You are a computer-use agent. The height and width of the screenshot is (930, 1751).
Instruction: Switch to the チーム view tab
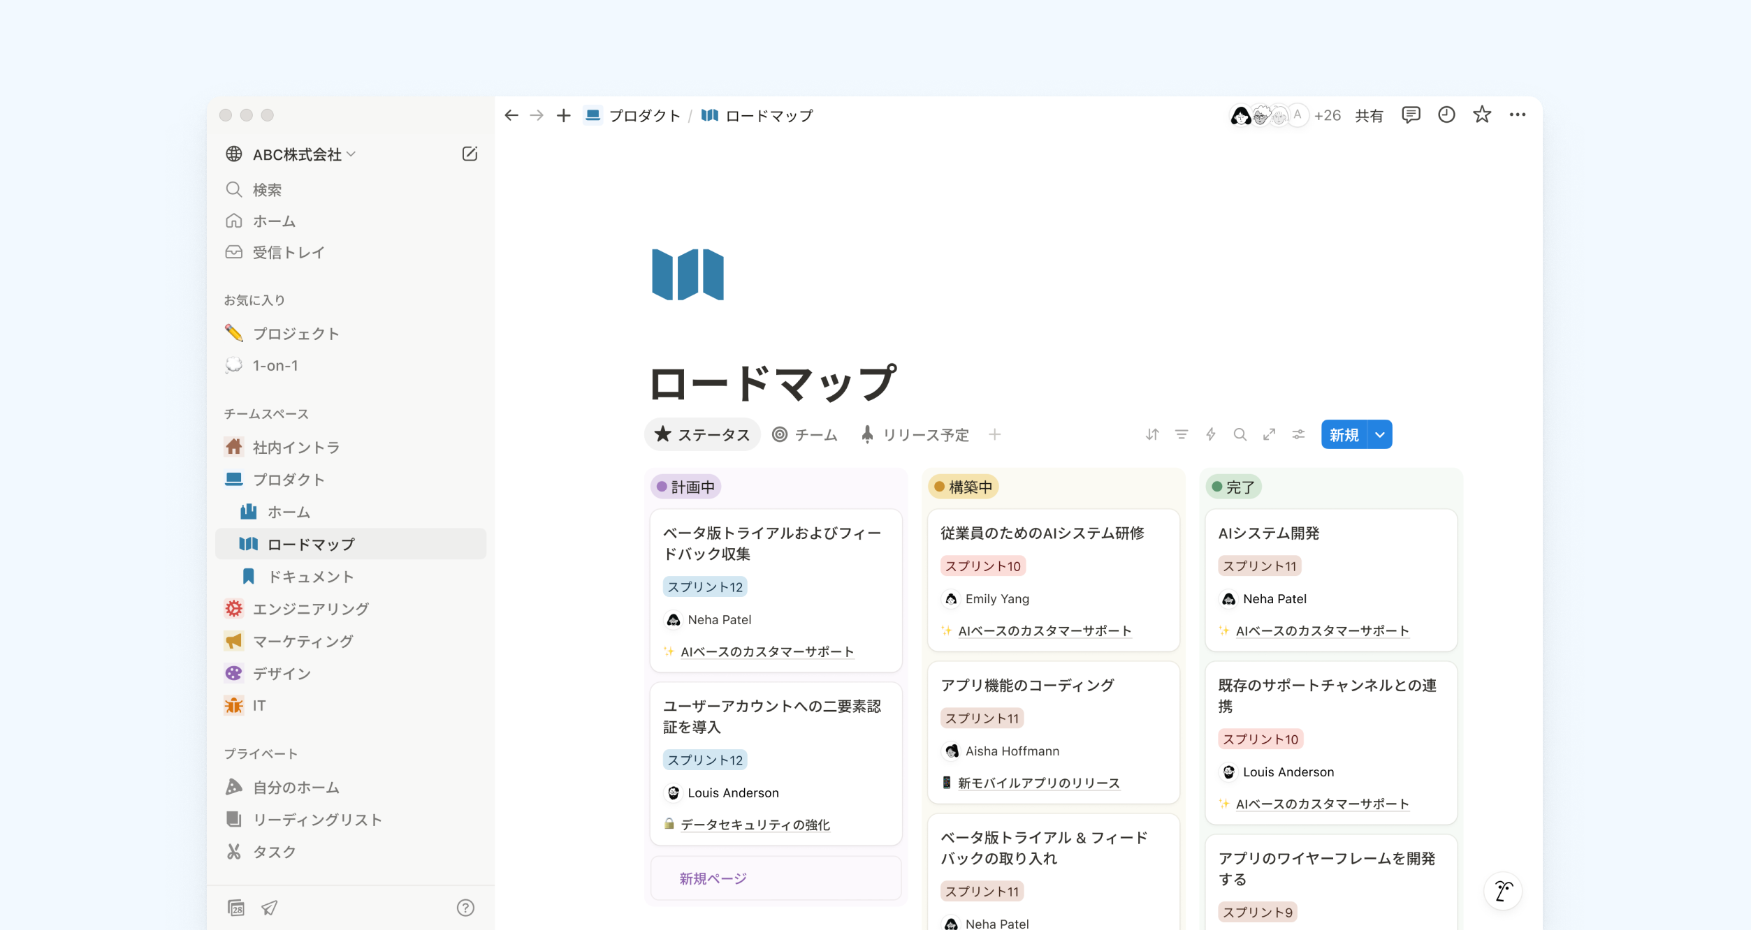tap(805, 435)
